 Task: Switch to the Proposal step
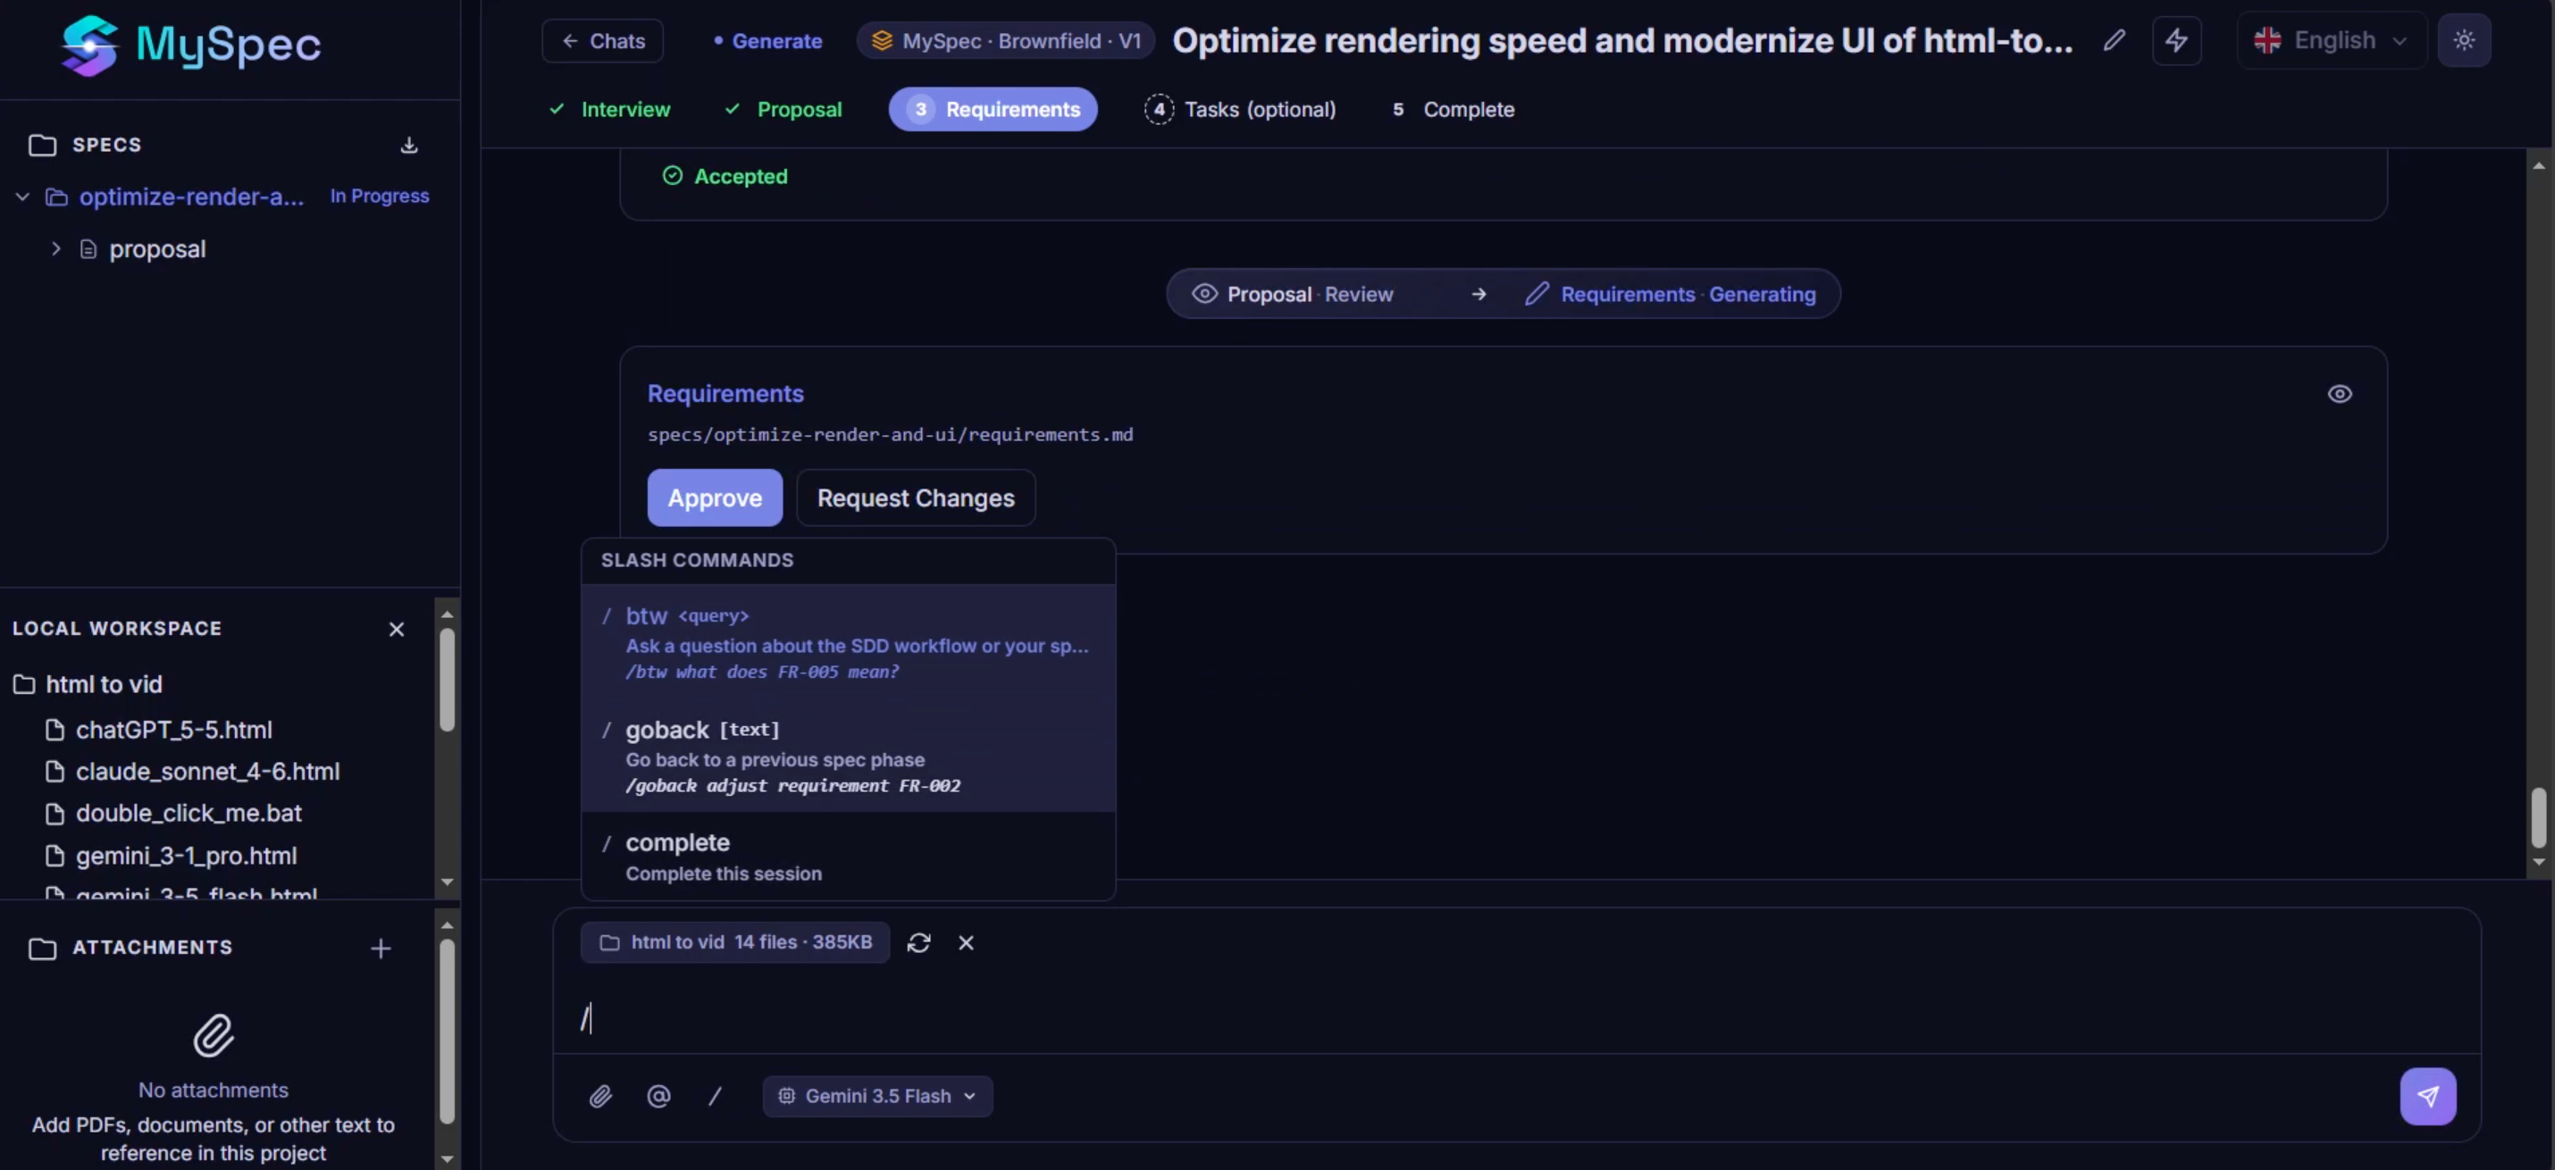(x=783, y=110)
